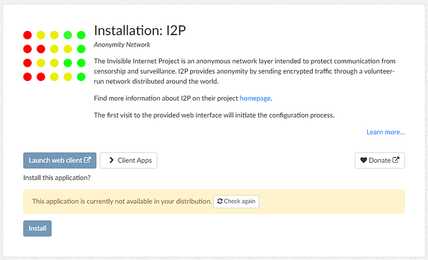Expand the Client Apps chevron arrow
Image resolution: width=428 pixels, height=260 pixels.
pos(111,160)
